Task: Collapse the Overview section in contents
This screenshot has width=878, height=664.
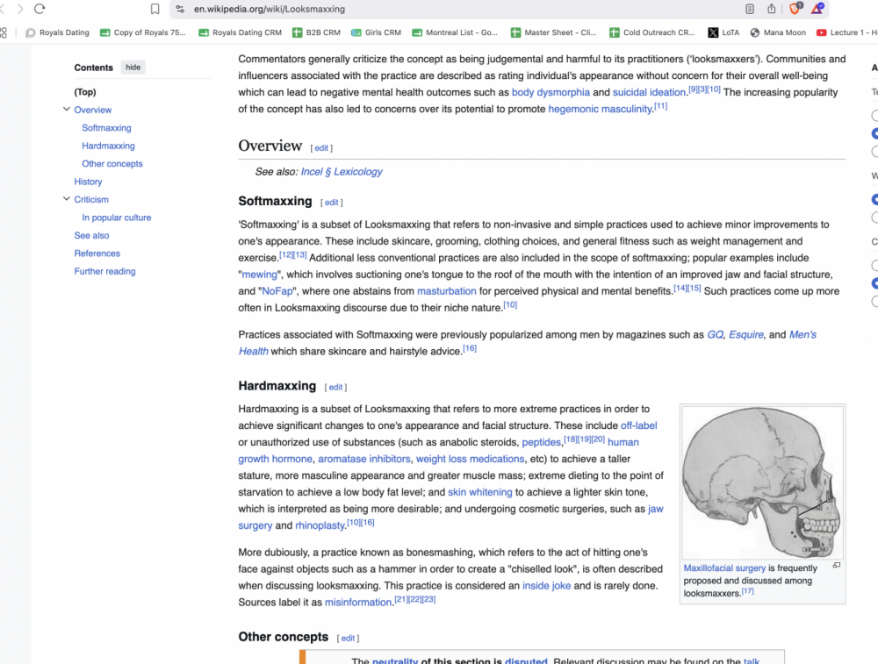Action: click(67, 110)
